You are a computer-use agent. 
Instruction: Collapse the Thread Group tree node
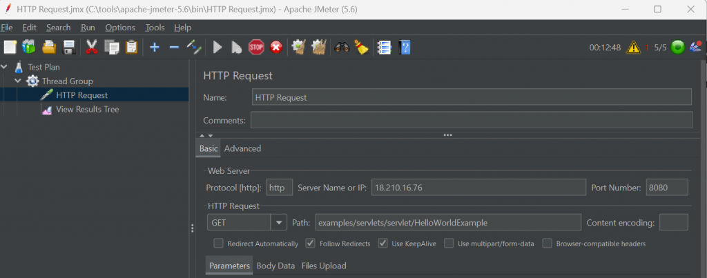tap(19, 81)
